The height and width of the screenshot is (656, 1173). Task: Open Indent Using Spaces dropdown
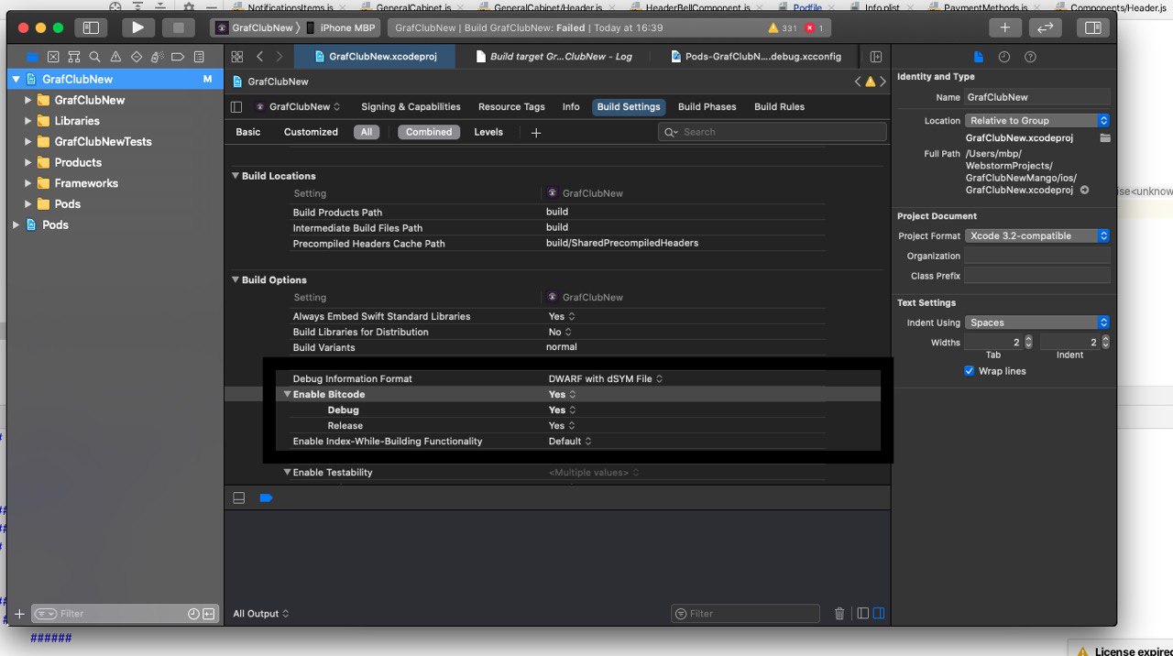pyautogui.click(x=1036, y=323)
